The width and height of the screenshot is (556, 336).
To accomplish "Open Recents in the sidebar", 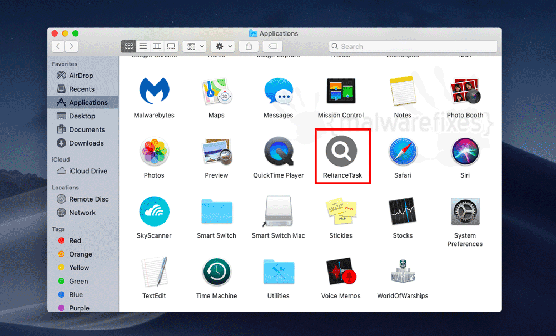I will coord(83,89).
